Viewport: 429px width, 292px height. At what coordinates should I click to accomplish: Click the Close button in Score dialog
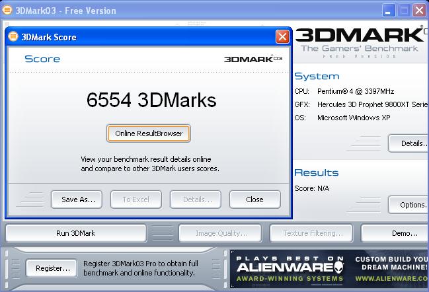(x=254, y=200)
